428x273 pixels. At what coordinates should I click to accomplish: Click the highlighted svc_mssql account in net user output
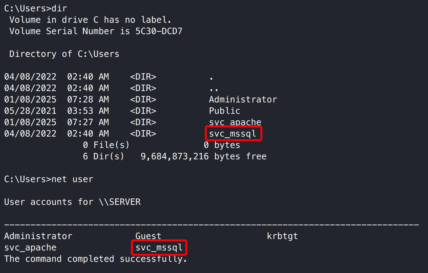click(x=159, y=248)
